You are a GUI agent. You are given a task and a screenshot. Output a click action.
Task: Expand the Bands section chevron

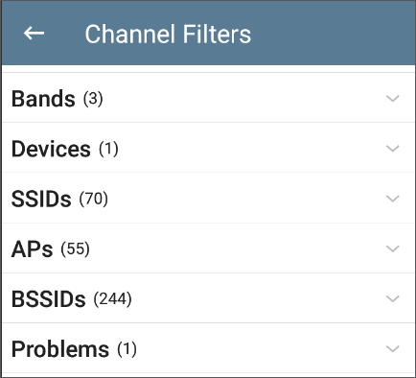click(393, 98)
